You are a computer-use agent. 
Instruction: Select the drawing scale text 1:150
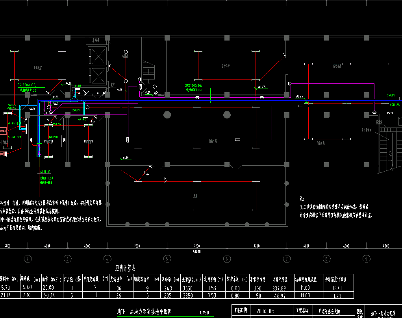pos(204,312)
